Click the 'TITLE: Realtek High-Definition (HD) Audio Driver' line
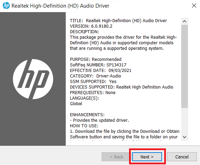200x165 pixels. (x=118, y=20)
